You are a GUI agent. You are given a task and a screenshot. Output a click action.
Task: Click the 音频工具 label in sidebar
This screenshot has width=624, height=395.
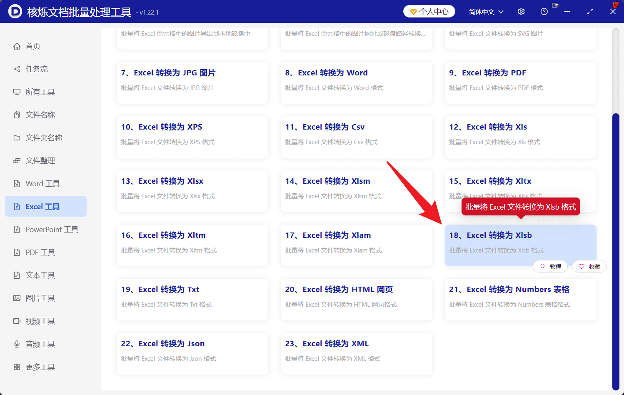pyautogui.click(x=40, y=344)
